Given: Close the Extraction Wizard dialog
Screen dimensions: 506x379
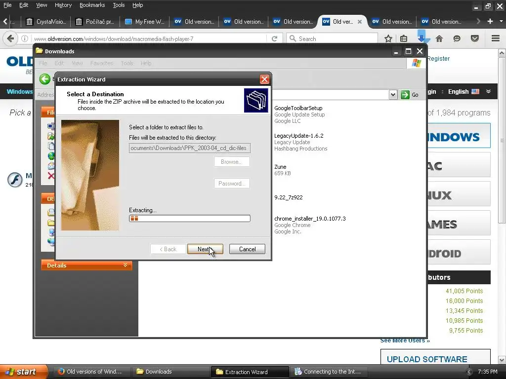Looking at the screenshot, I should [x=264, y=79].
